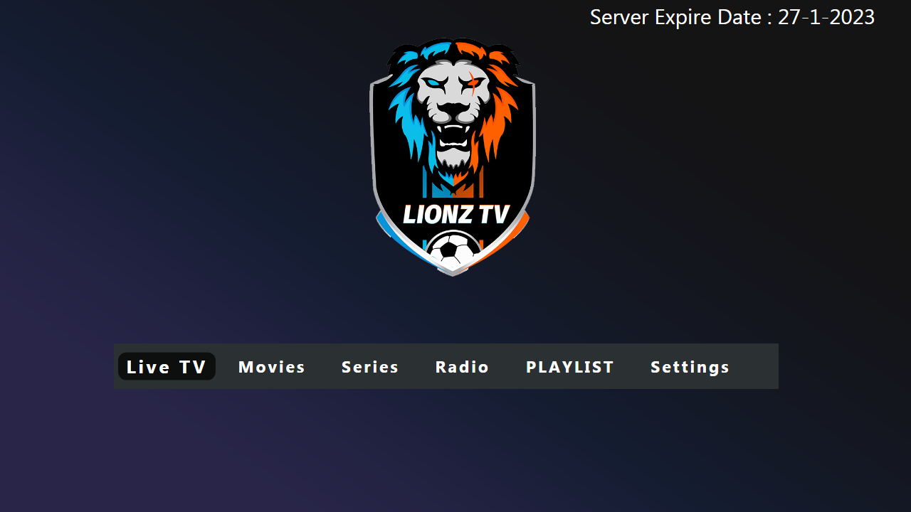Click the Server Expire Date label
Screen dimensions: 911x512
point(675,17)
